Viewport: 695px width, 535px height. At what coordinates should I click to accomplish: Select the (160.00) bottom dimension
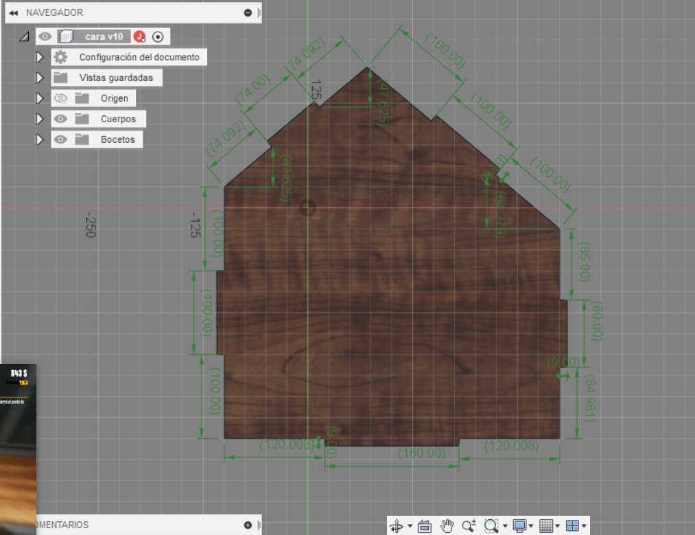pos(421,453)
